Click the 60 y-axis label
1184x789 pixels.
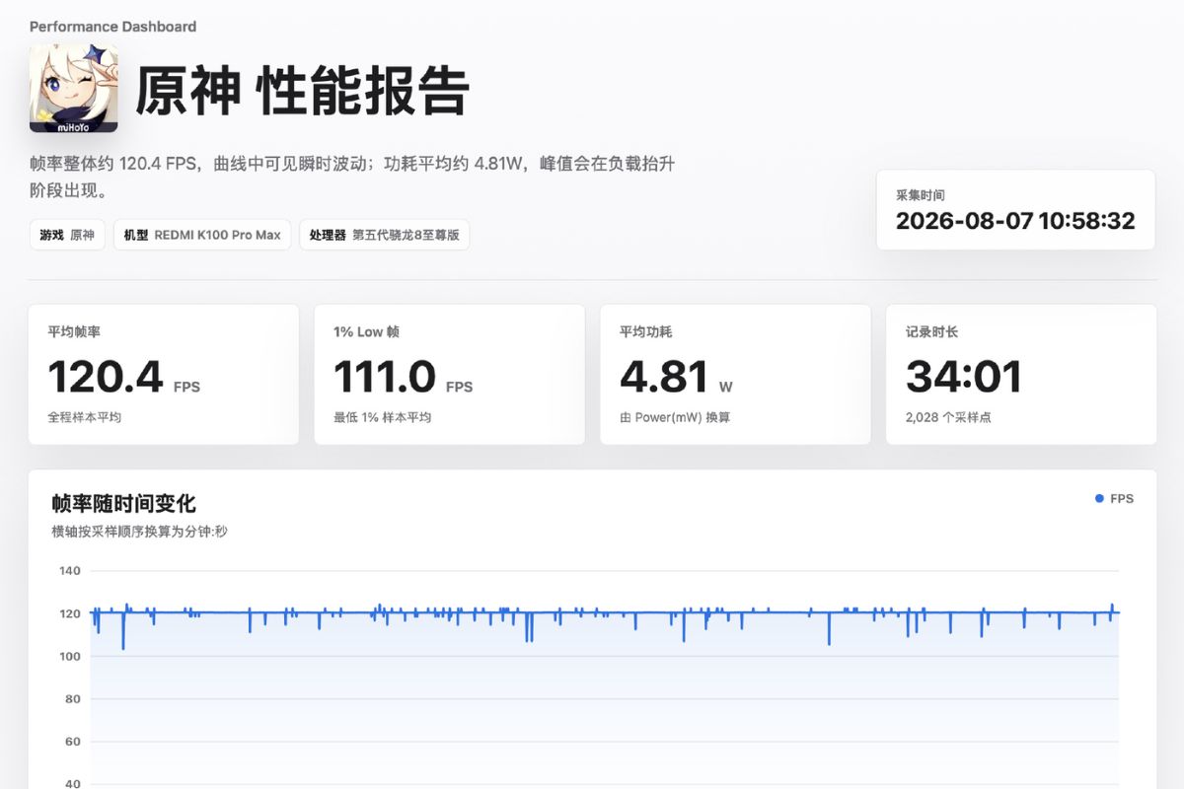(73, 742)
